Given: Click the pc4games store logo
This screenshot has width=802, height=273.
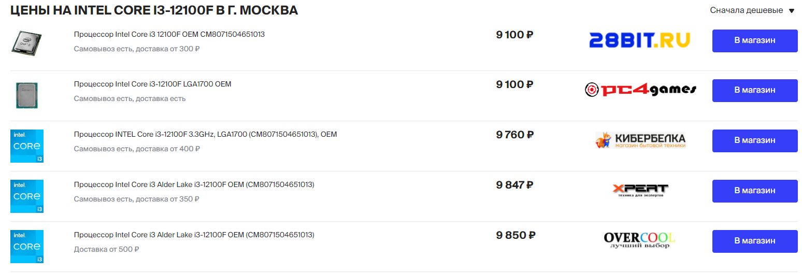Looking at the screenshot, I should [x=640, y=90].
